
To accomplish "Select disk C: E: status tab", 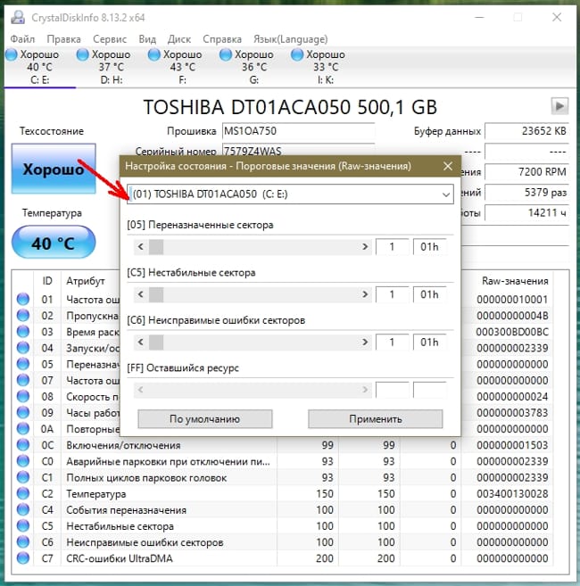I will [39, 67].
